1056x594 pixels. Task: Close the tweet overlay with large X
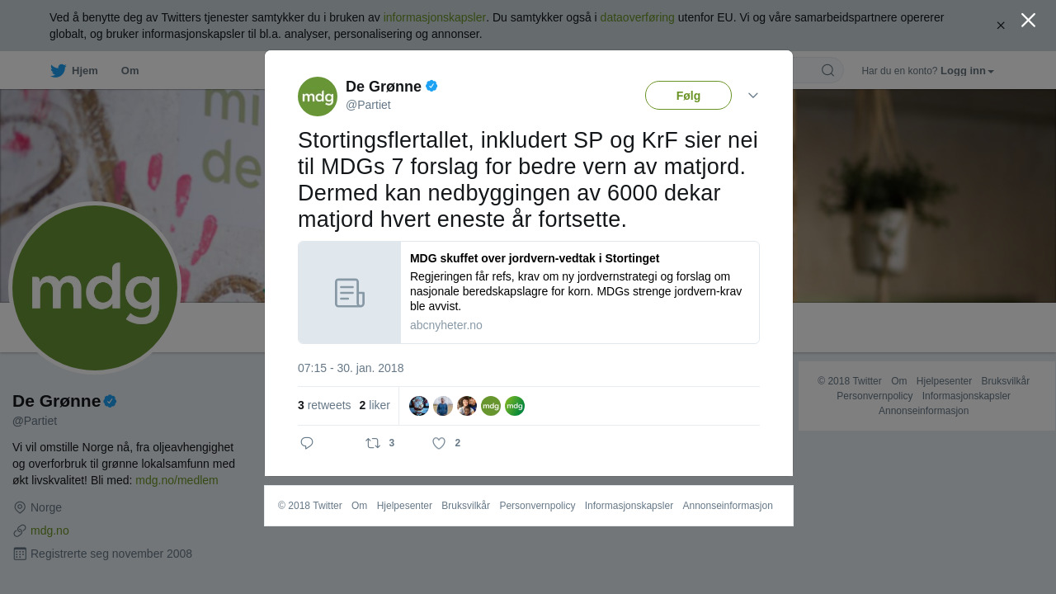pyautogui.click(x=1028, y=20)
